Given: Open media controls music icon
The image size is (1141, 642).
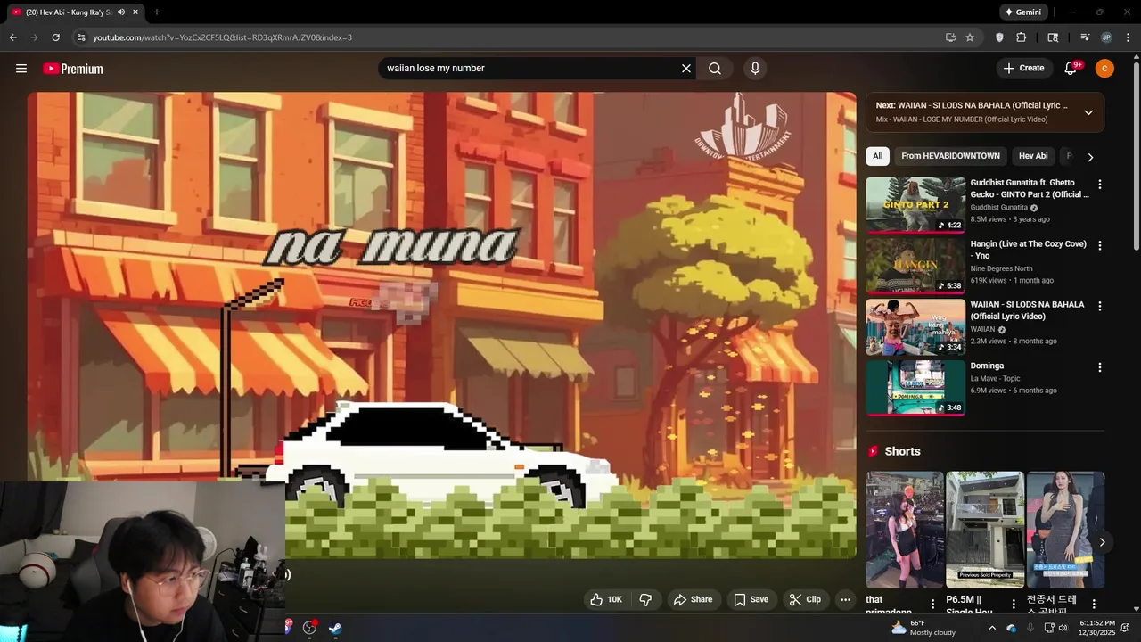Looking at the screenshot, I should [1085, 37].
